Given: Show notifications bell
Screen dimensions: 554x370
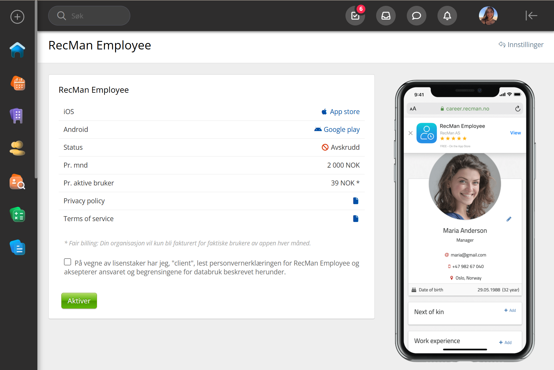Looking at the screenshot, I should 447,16.
